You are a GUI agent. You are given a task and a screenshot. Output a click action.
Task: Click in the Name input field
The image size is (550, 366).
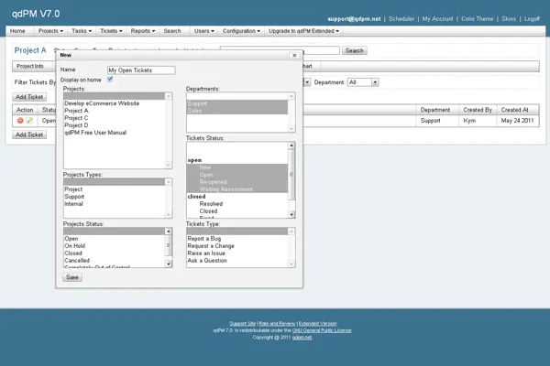click(141, 70)
